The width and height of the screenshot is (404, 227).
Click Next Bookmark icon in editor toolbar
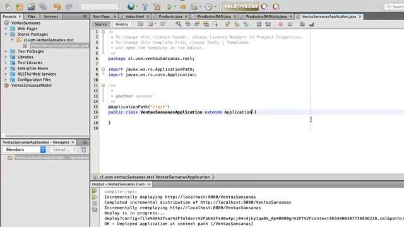237,24
